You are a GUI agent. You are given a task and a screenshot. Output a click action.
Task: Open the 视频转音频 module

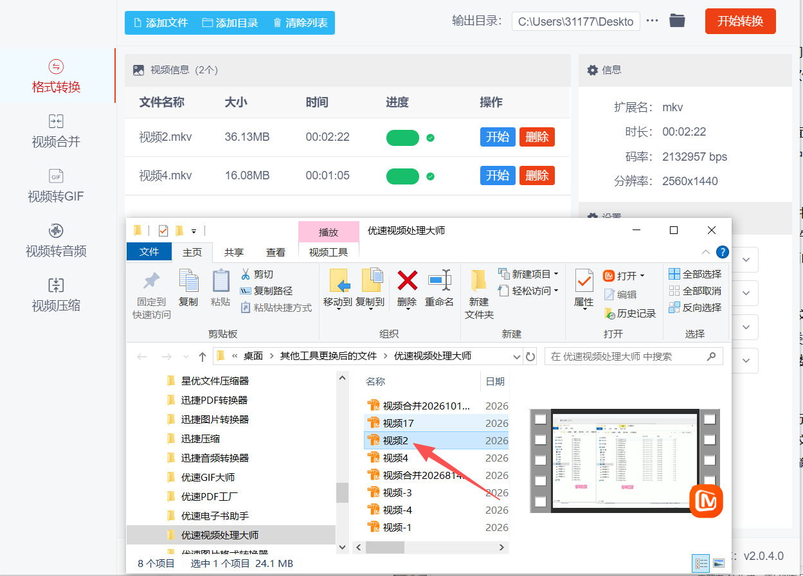(x=57, y=240)
